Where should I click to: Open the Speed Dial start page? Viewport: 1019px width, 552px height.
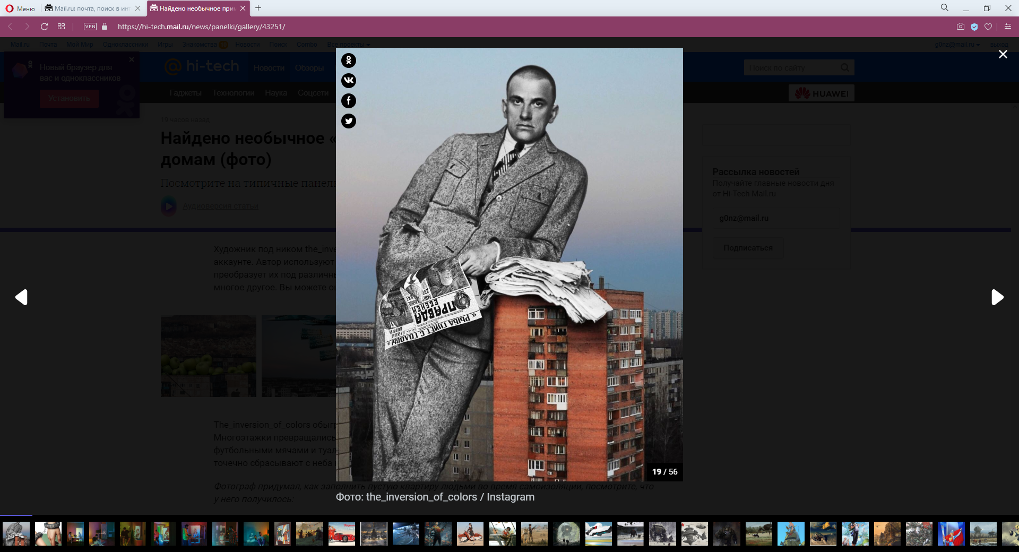62,27
